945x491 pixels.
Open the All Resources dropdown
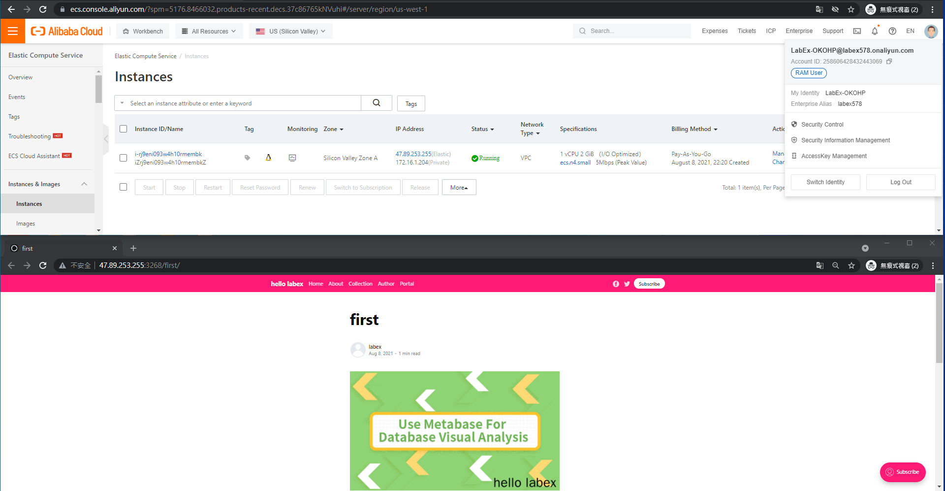pyautogui.click(x=209, y=31)
